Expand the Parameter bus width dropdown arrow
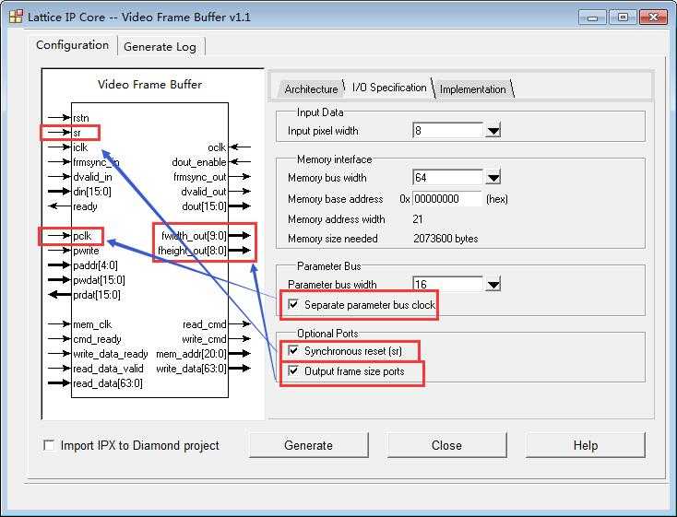The width and height of the screenshot is (677, 517). point(493,284)
